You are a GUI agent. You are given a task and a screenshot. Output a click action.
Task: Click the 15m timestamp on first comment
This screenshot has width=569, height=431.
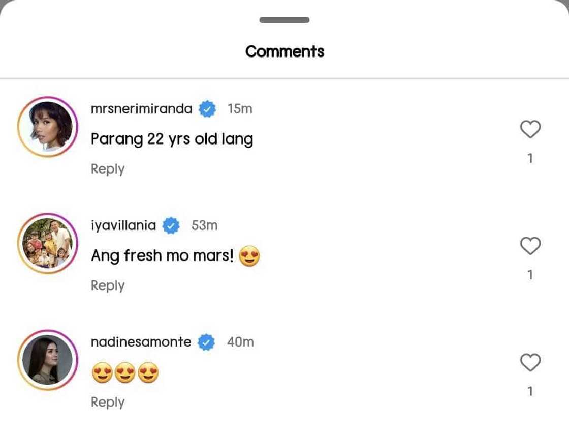point(240,109)
